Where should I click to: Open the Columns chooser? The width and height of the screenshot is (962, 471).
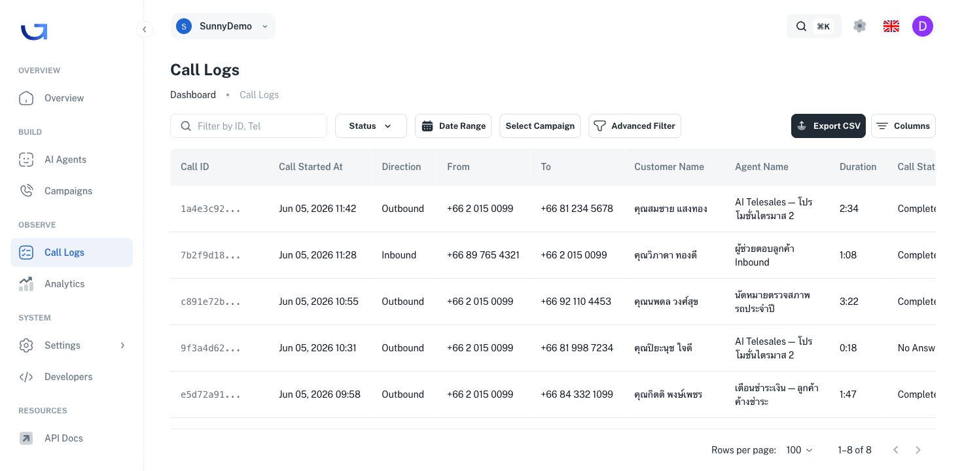tap(903, 126)
